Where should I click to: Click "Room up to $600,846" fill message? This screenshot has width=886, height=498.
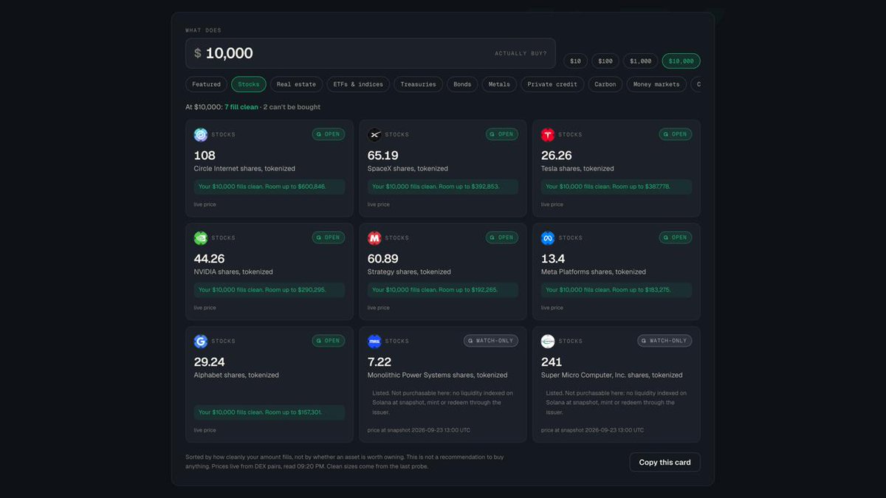(x=269, y=187)
